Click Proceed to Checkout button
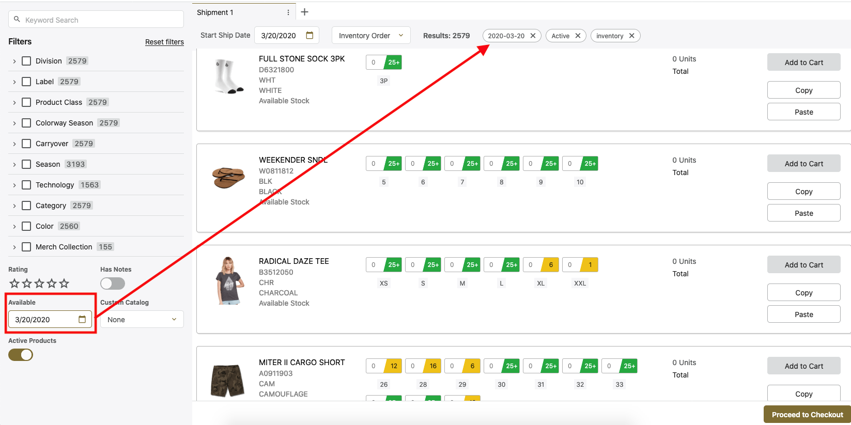The height and width of the screenshot is (425, 851). [807, 414]
